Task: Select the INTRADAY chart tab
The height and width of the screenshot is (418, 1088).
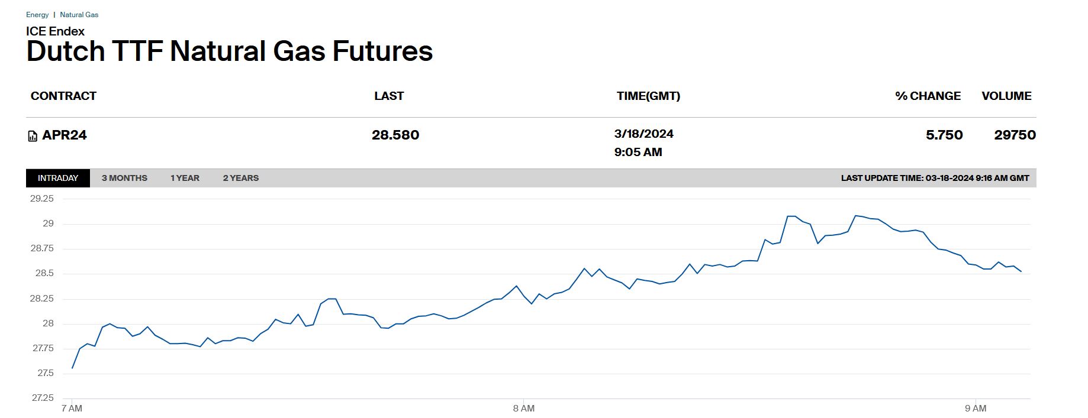Action: tap(58, 178)
